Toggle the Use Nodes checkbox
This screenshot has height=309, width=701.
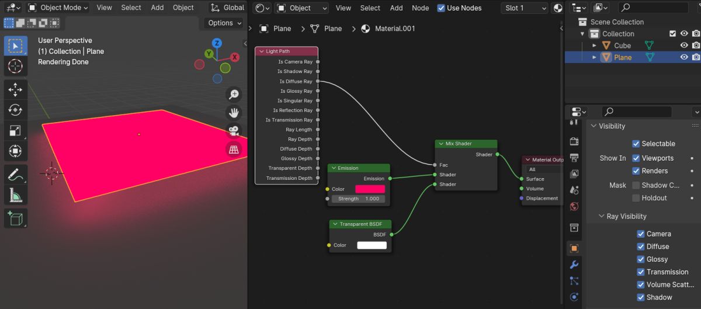pos(441,8)
